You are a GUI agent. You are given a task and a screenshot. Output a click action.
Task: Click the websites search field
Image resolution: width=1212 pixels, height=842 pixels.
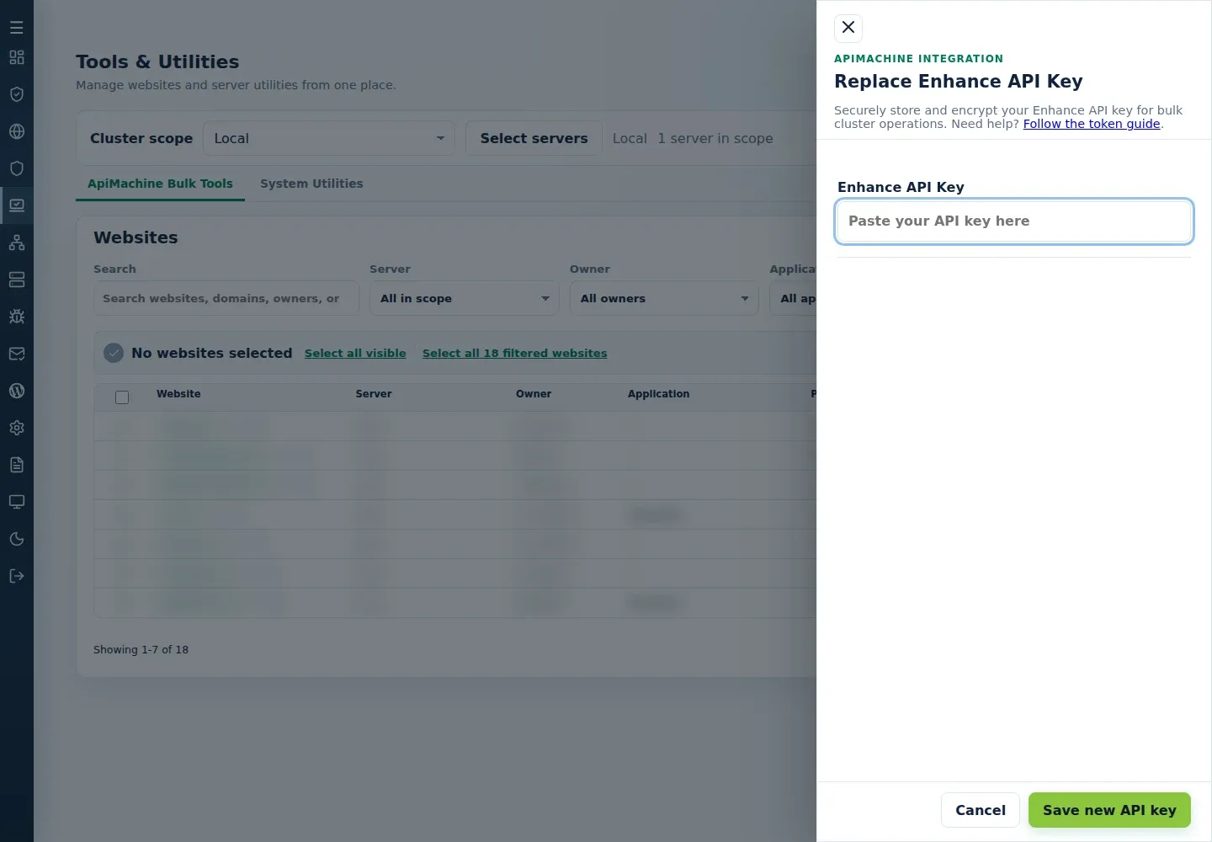[x=226, y=298]
